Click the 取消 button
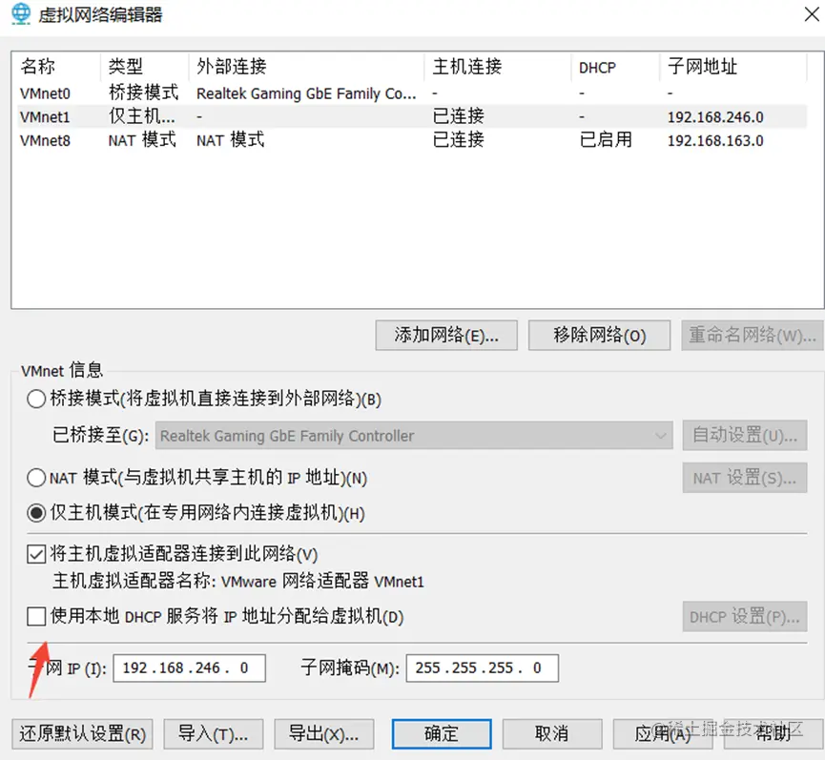Screen dimensions: 825x760 point(552,733)
